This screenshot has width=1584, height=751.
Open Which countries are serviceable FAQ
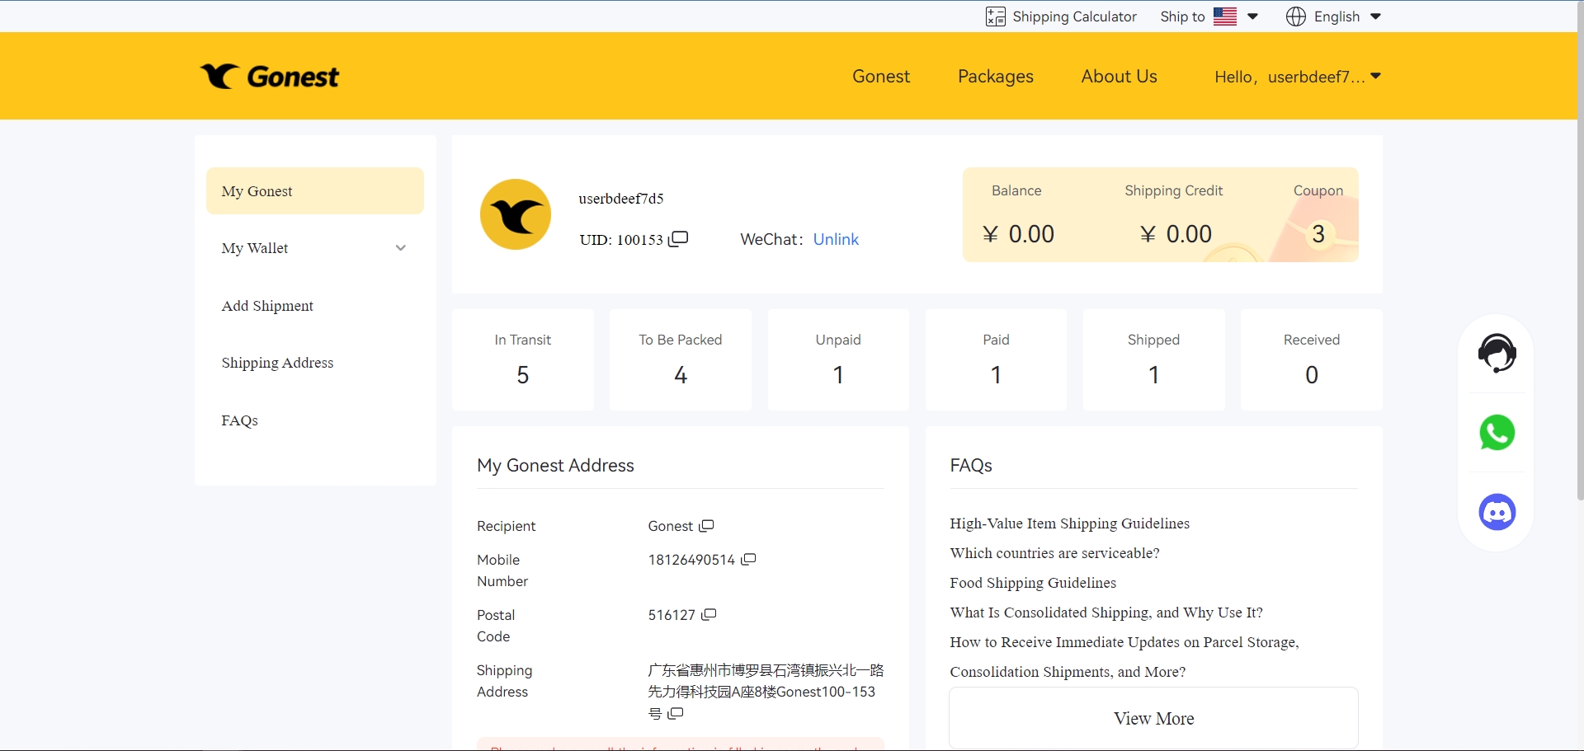[1054, 553]
